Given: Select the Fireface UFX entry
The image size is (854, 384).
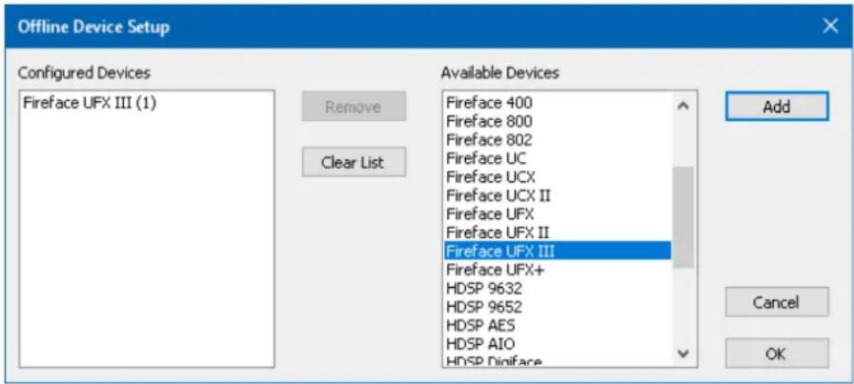Looking at the screenshot, I should pyautogui.click(x=558, y=214).
